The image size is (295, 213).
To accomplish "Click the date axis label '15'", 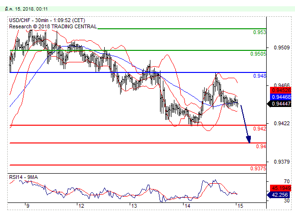I will point(240,206).
